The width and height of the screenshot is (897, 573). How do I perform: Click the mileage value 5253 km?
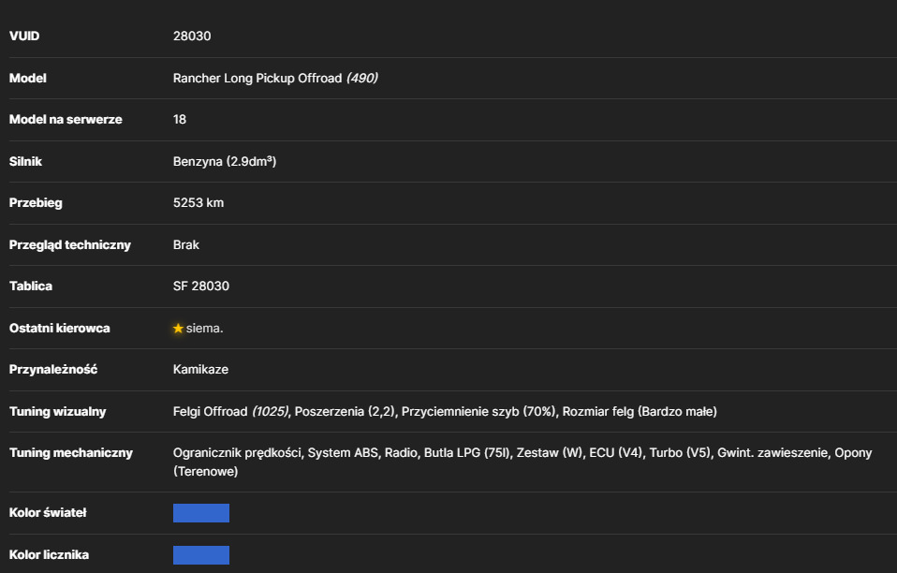199,203
